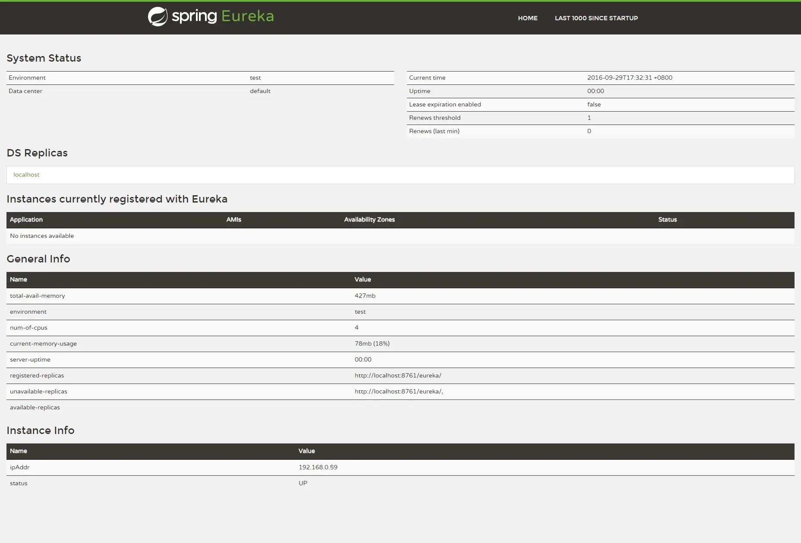The image size is (801, 543).
Task: Click the Application column header
Action: point(26,219)
